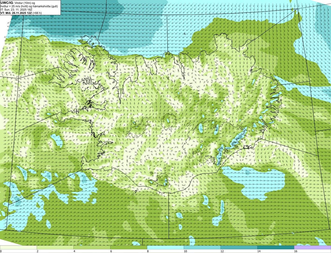Click the valid time "VT: Mið. 26.11.2025 12Z (+66 h)"
This screenshot has width=331, height=253.
click(21, 13)
